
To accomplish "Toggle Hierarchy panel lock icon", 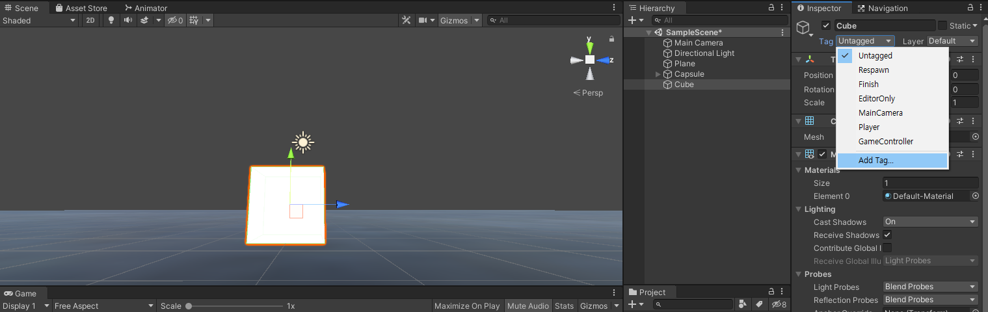I will pos(771,8).
